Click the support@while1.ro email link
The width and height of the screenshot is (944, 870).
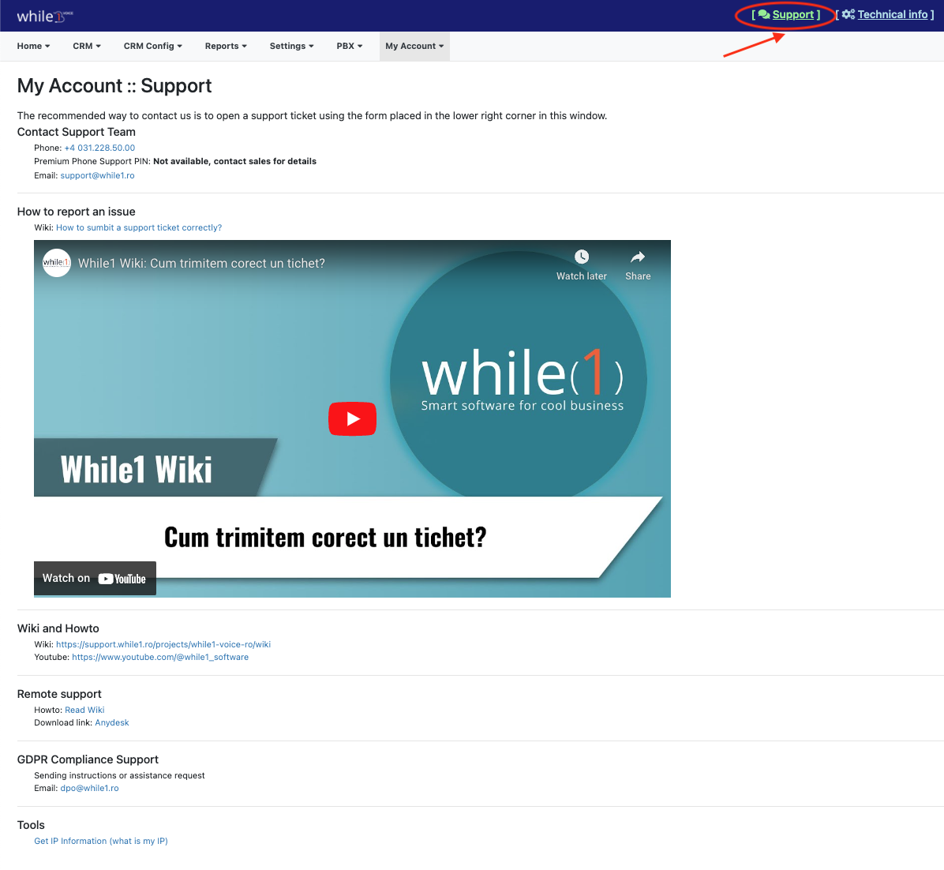point(97,176)
